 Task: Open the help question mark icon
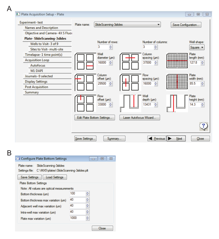pyautogui.click(x=203, y=126)
